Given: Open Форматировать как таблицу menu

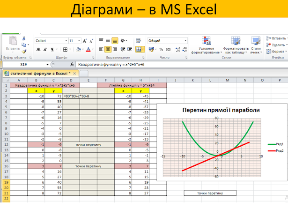Looking at the screenshot, I should click(x=236, y=45).
